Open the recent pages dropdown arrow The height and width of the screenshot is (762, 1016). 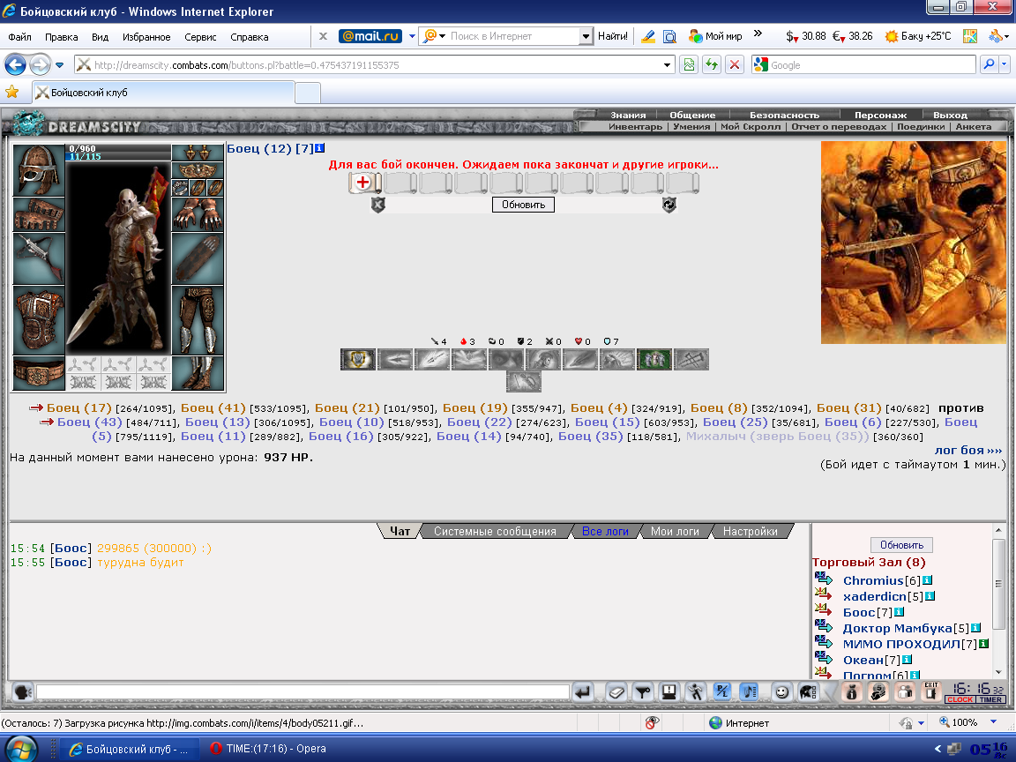pyautogui.click(x=60, y=64)
